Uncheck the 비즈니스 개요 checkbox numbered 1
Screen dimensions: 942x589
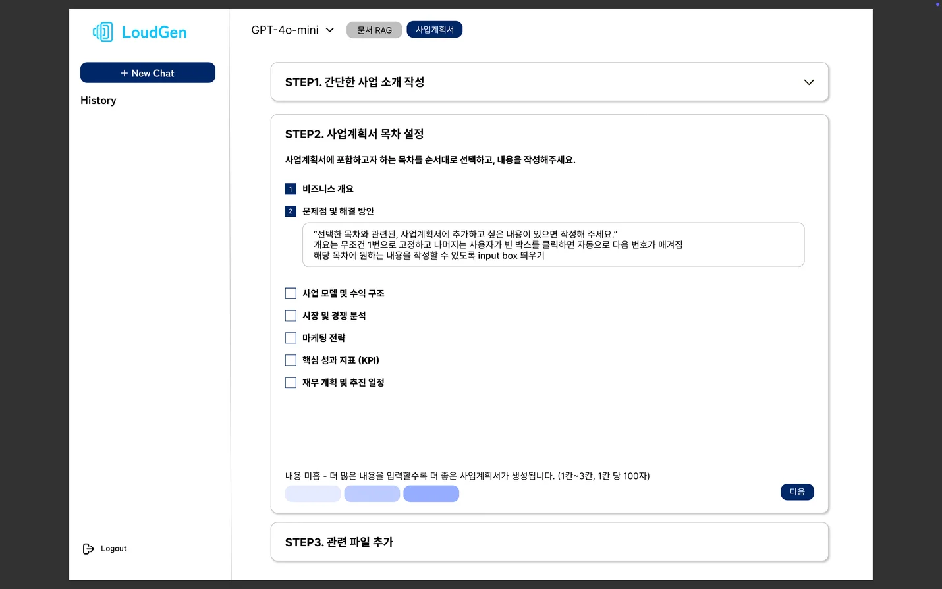(291, 189)
